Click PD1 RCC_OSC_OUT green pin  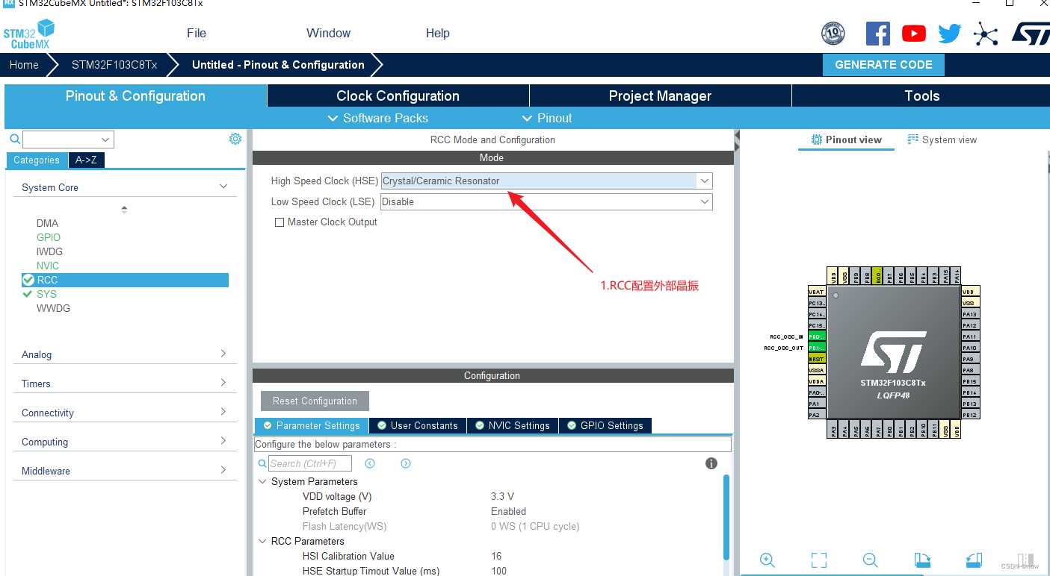click(x=816, y=348)
